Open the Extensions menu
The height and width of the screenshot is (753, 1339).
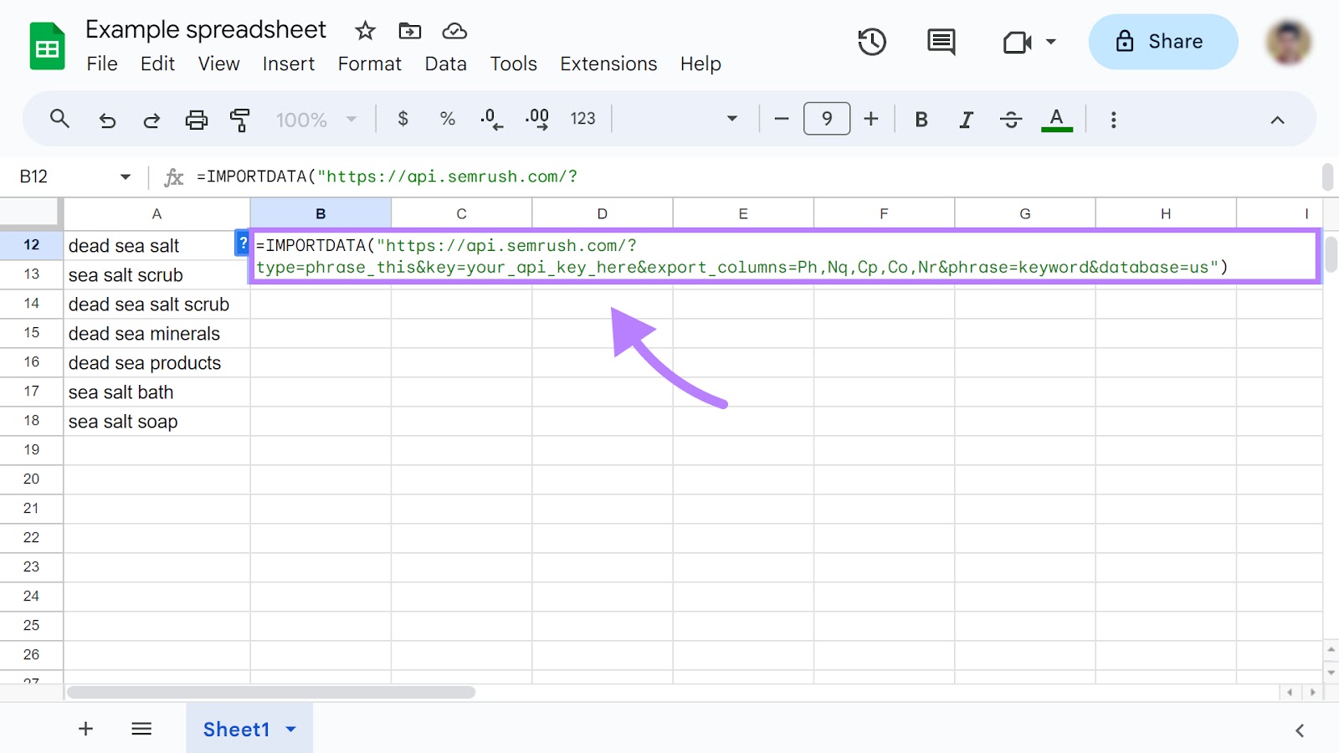coord(608,64)
